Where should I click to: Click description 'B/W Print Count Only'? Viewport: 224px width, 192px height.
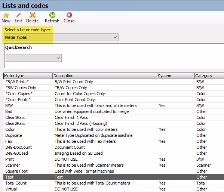74,82
